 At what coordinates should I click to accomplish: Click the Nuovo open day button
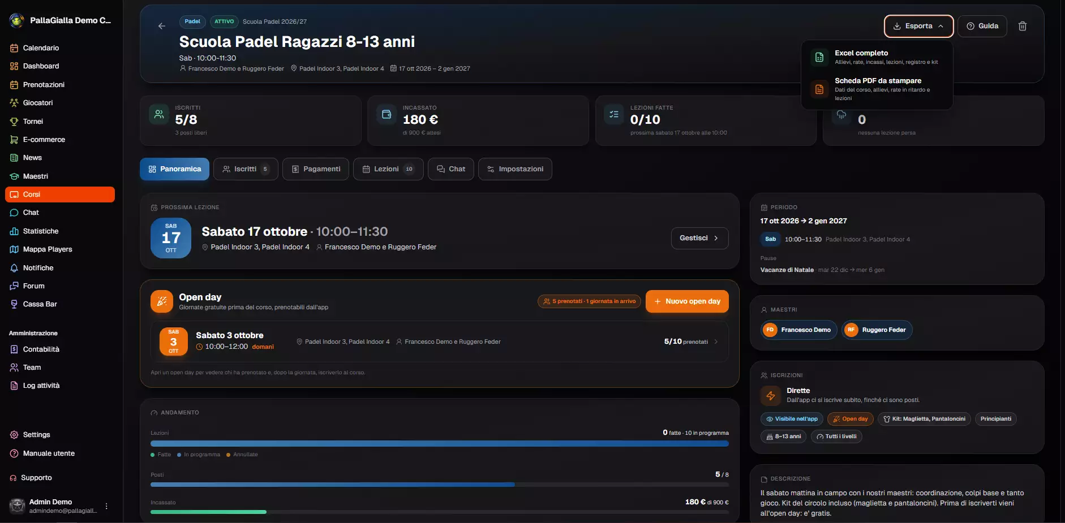(687, 301)
